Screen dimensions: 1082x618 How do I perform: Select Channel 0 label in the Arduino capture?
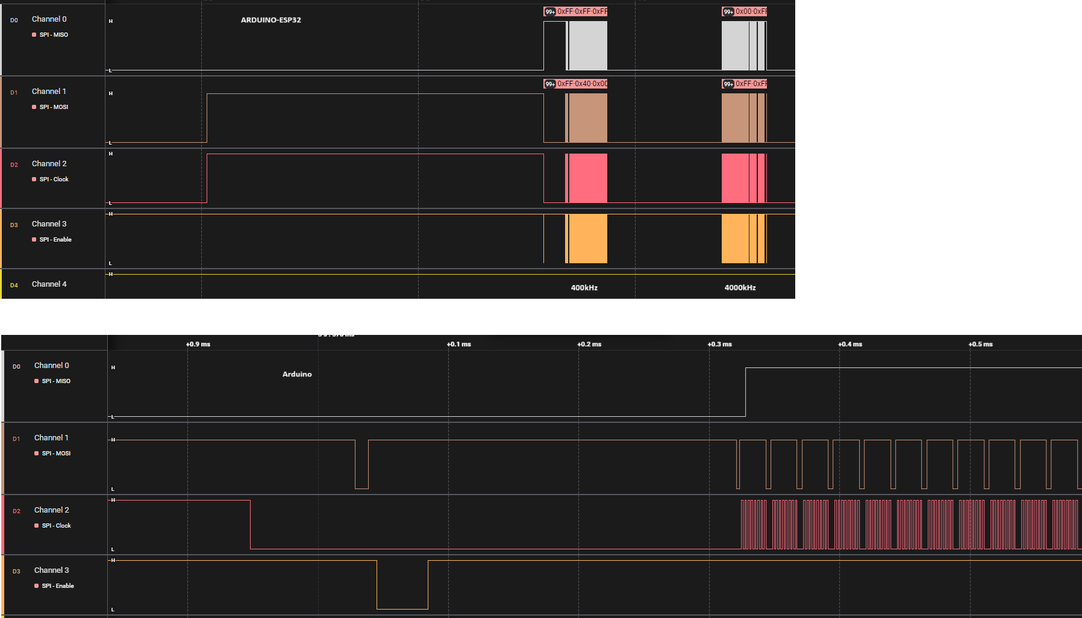[52, 366]
